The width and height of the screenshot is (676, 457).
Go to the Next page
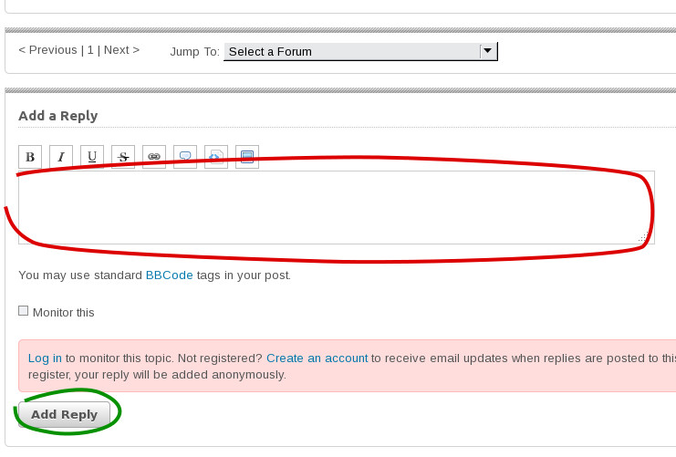pos(121,50)
